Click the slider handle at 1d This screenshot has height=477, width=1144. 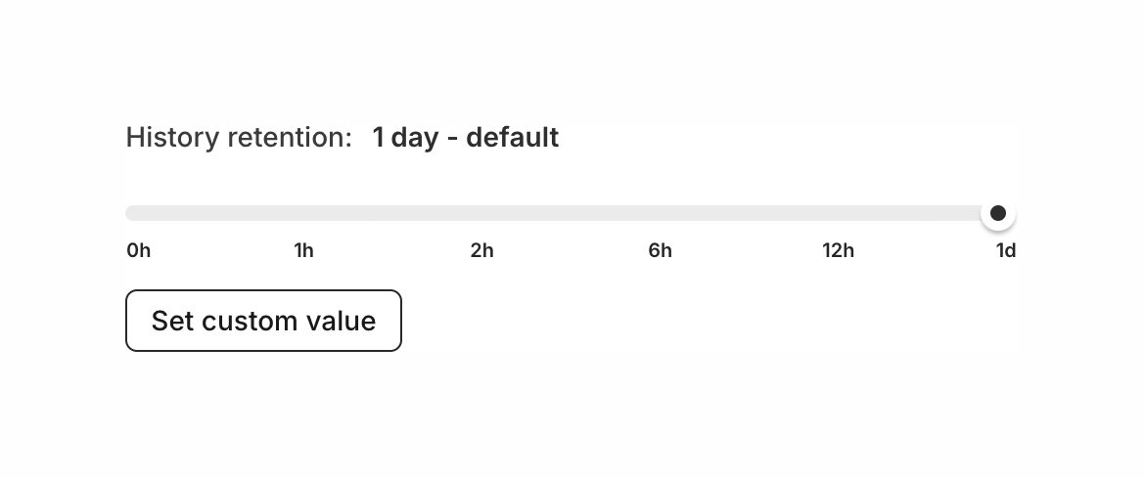click(x=997, y=213)
